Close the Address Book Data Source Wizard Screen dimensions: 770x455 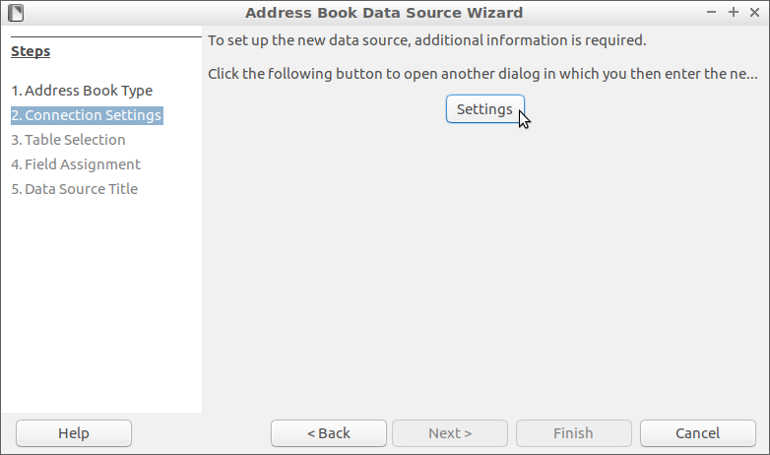pos(754,13)
